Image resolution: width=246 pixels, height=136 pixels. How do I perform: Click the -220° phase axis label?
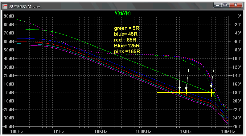click(x=236, y=109)
